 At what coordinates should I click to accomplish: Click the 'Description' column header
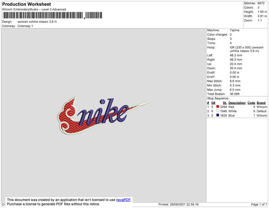point(237,103)
